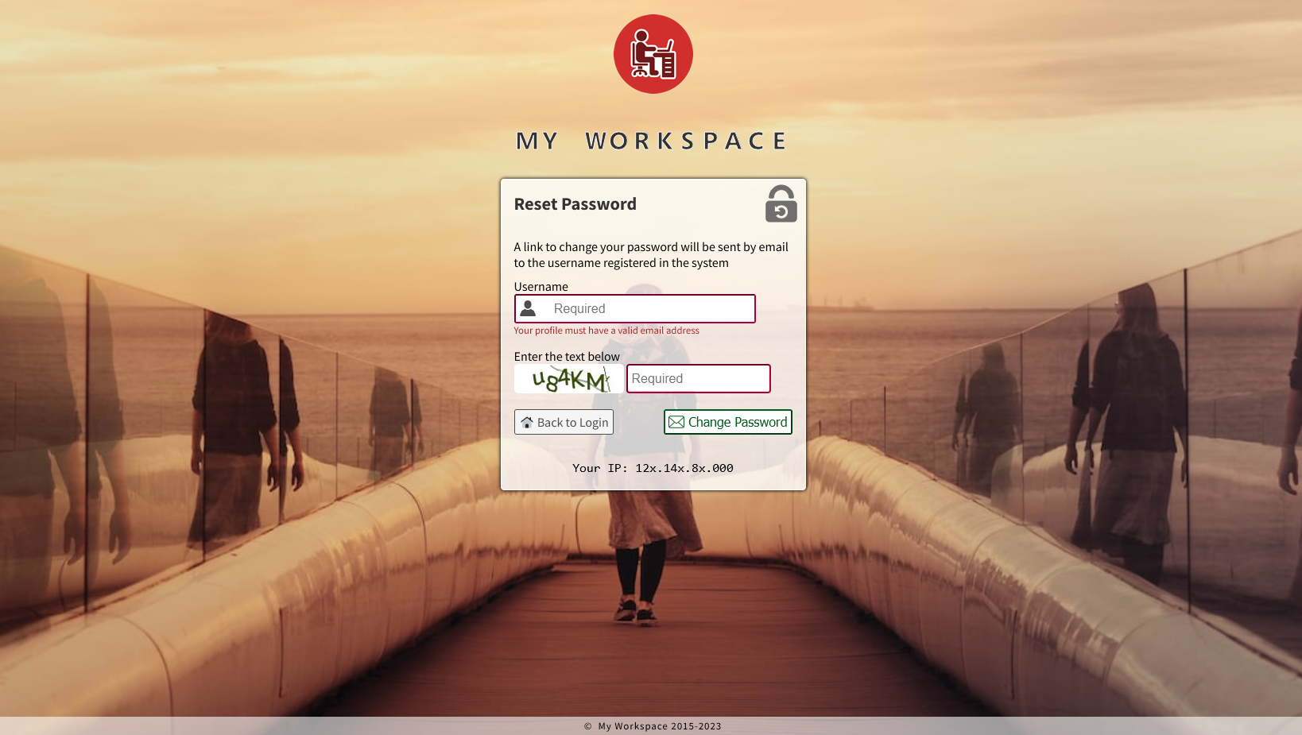Select the person icon inside the Username field
Image resolution: width=1302 pixels, height=735 pixels.
[x=529, y=308]
